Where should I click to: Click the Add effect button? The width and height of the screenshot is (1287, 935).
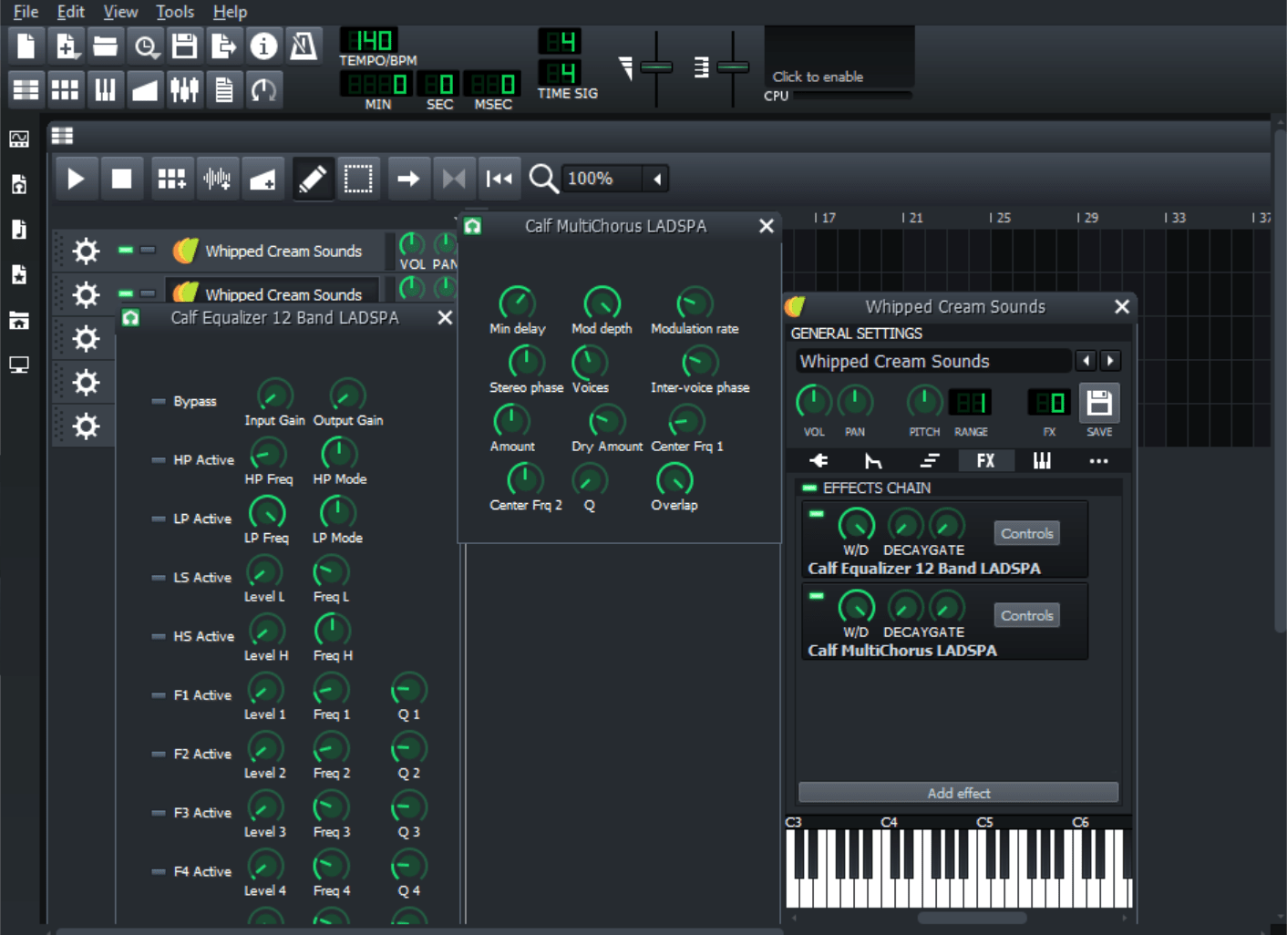958,793
